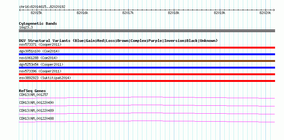Open gene label CDH13|NM_001257

pos(34,95)
